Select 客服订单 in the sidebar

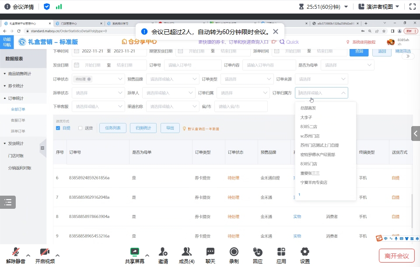[18, 120]
